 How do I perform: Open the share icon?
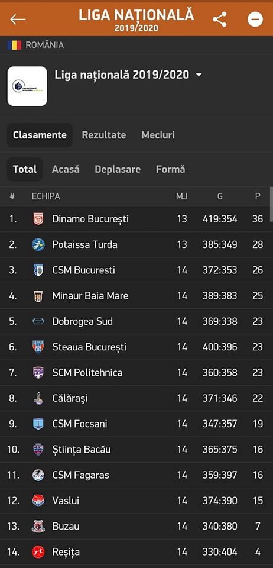219,20
